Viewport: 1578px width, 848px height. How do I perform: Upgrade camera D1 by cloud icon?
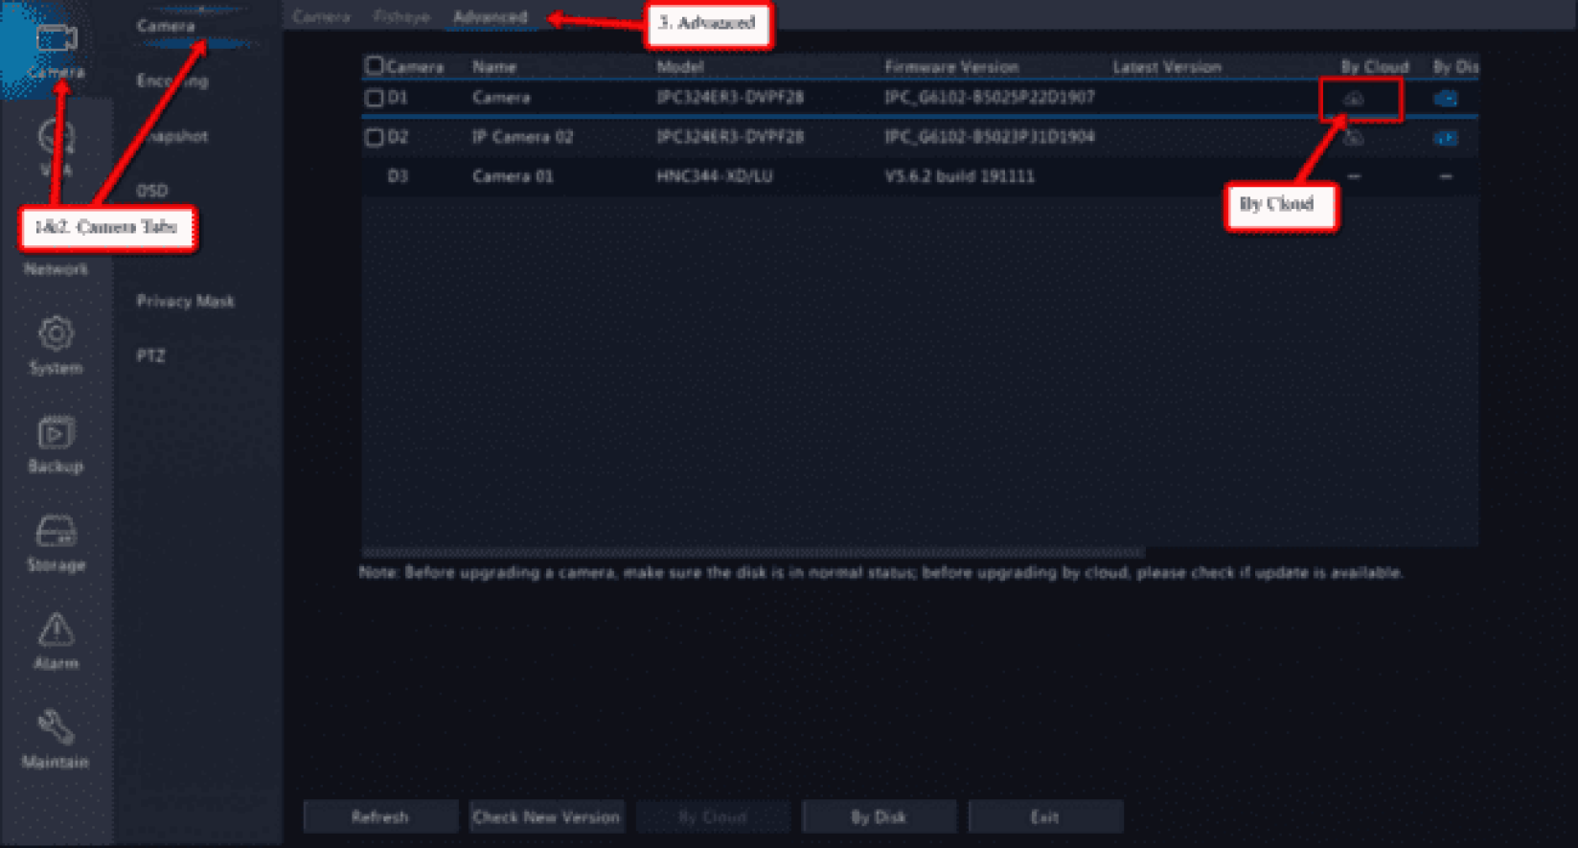coord(1354,99)
